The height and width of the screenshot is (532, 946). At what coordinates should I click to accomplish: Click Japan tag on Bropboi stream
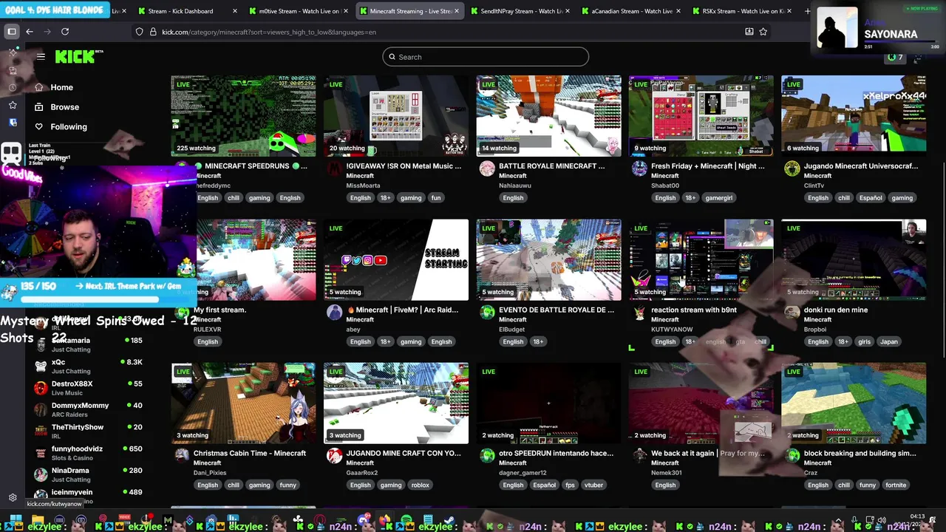point(889,342)
